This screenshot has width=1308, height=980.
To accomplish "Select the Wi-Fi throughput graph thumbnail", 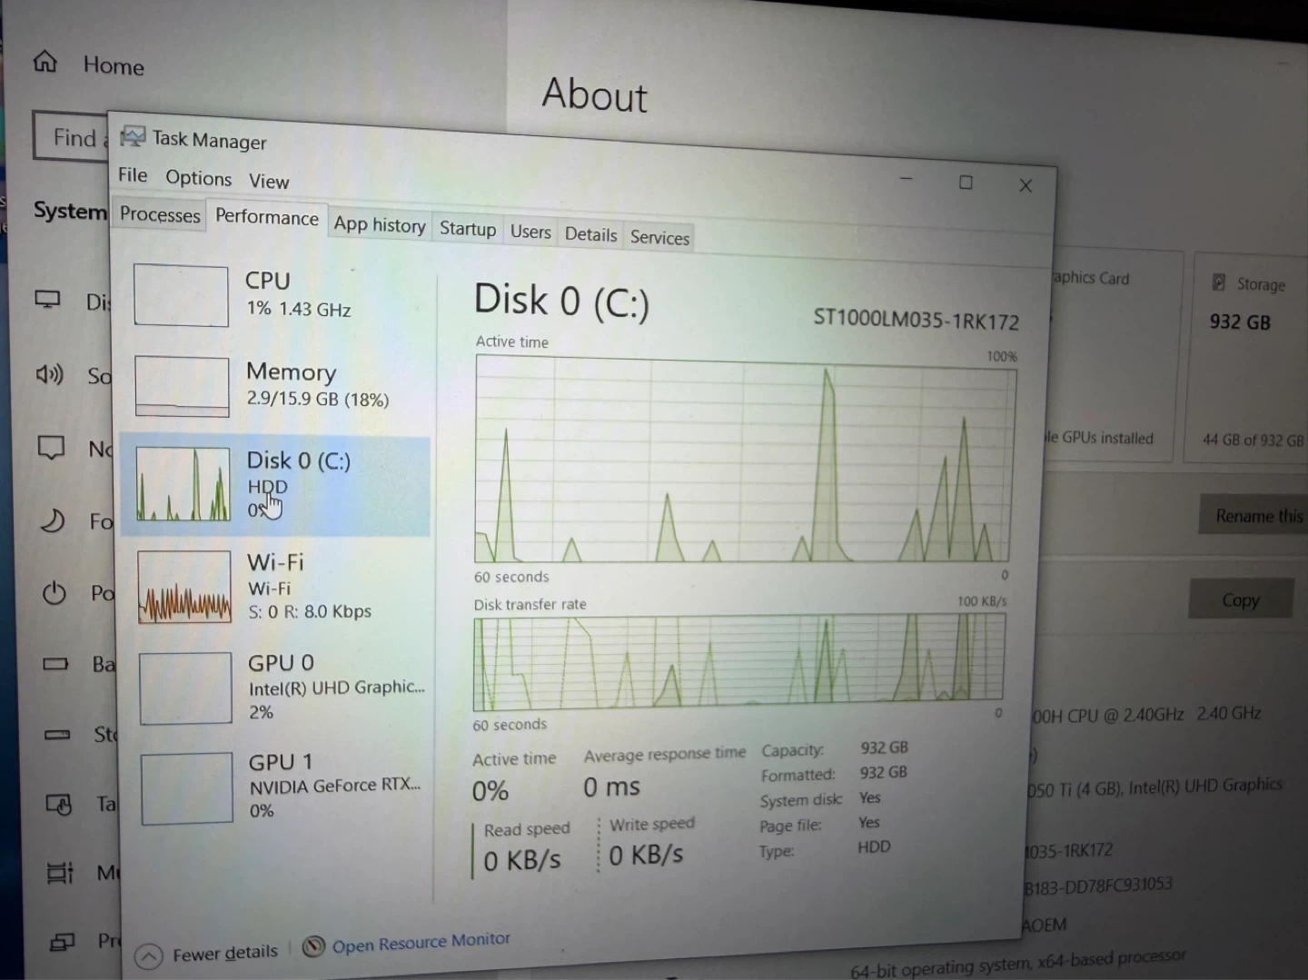I will 184,587.
